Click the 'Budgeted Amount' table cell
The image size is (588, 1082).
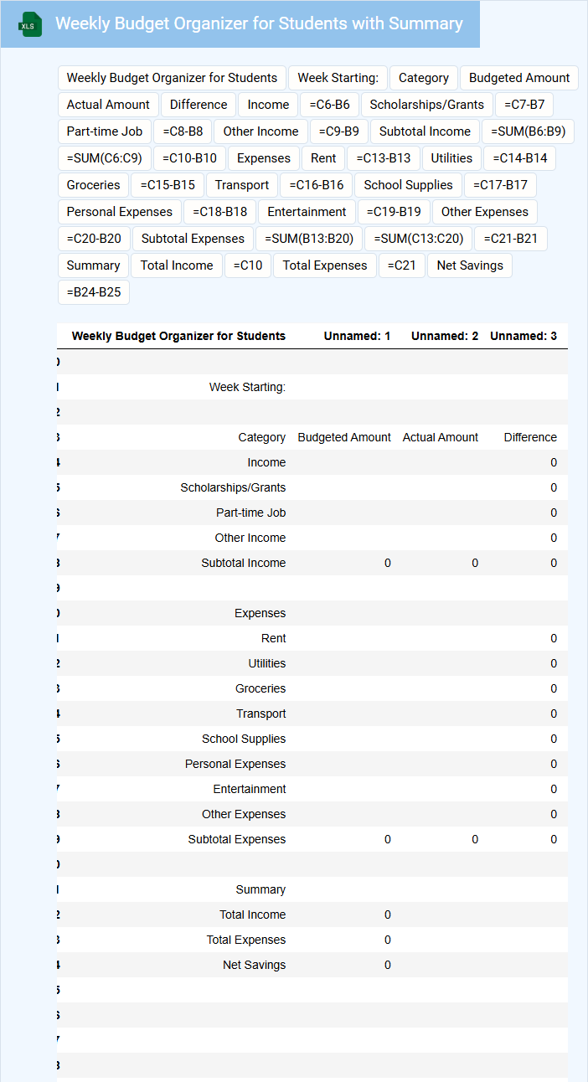pyautogui.click(x=344, y=437)
